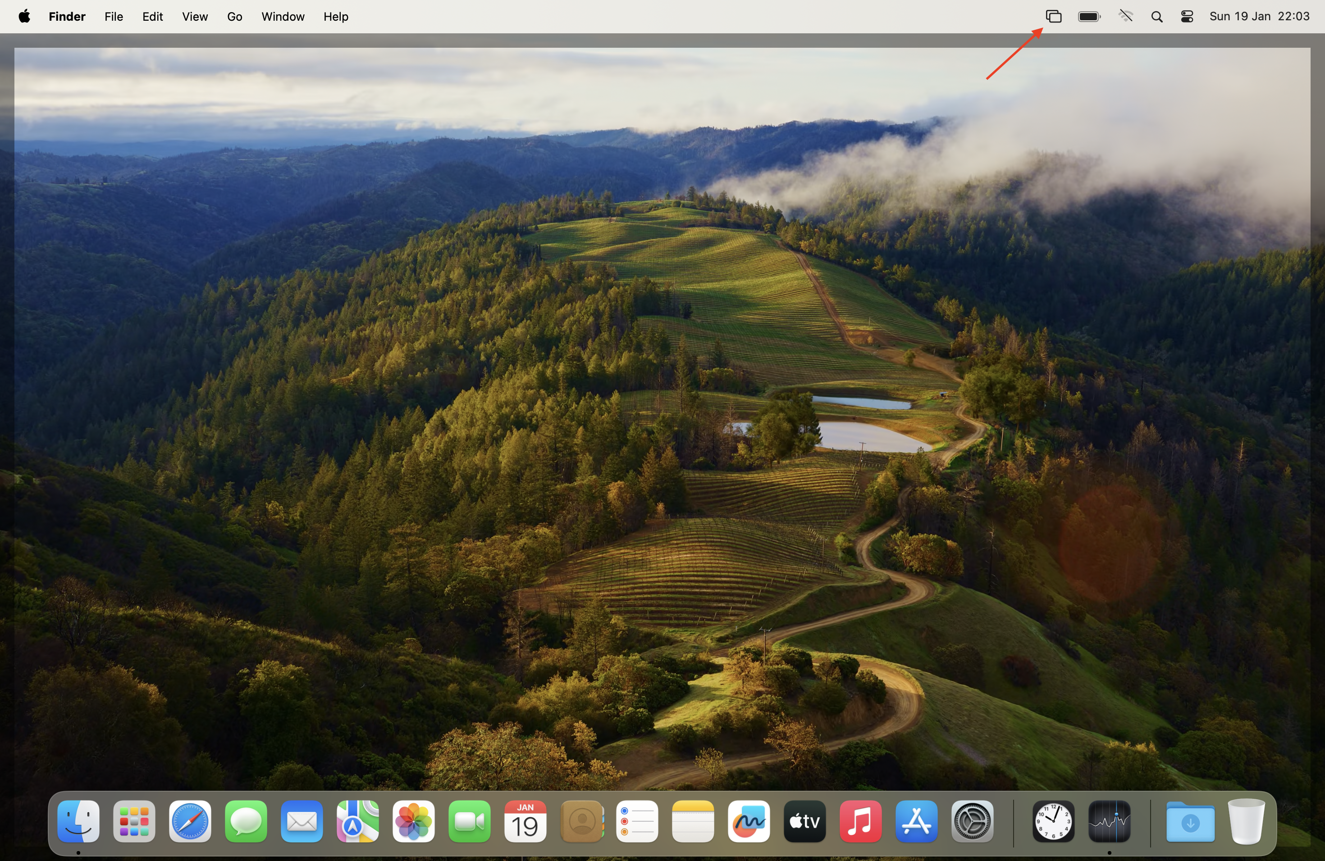This screenshot has width=1325, height=861.
Task: Launch the Music app
Action: pos(861,821)
